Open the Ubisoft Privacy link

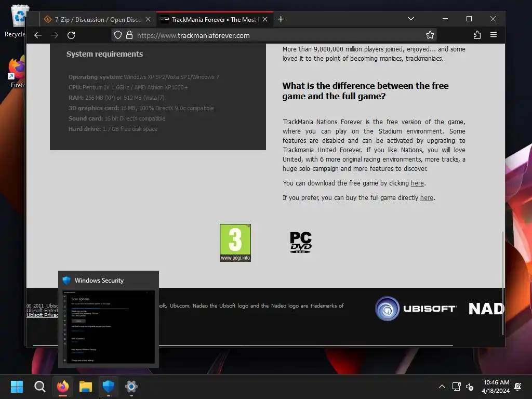pyautogui.click(x=43, y=315)
